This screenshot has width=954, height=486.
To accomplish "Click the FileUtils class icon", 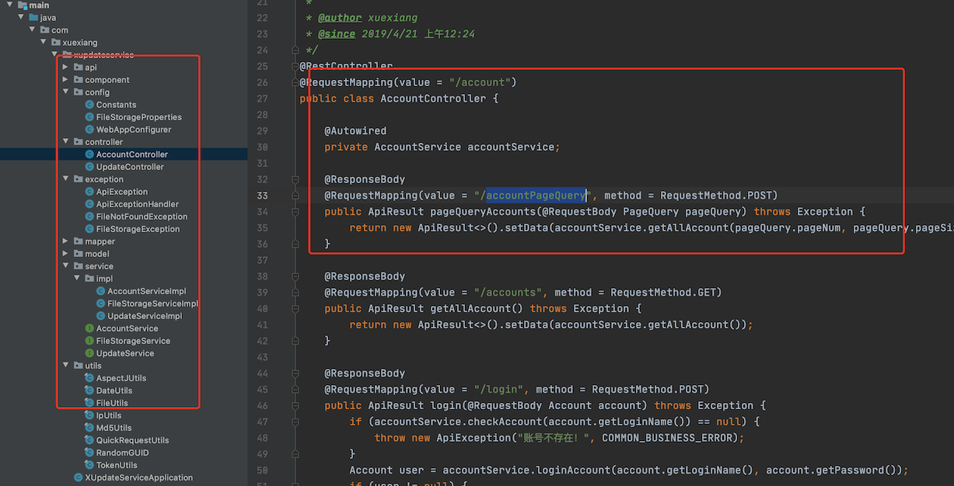I will coord(89,403).
